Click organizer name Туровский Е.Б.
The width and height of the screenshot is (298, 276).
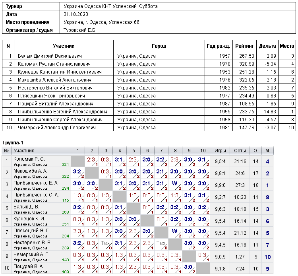(x=80, y=30)
